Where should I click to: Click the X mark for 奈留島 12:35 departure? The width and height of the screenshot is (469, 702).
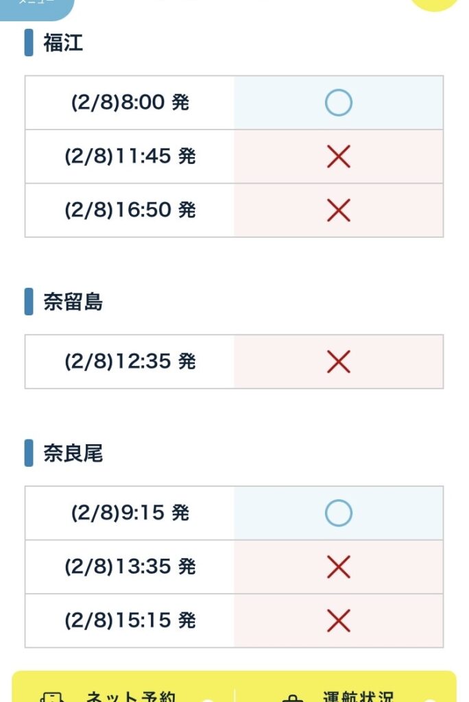coord(338,361)
